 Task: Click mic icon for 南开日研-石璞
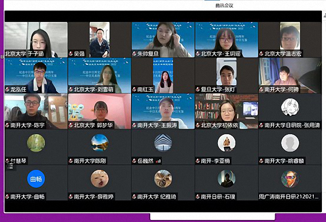(x=198, y=196)
